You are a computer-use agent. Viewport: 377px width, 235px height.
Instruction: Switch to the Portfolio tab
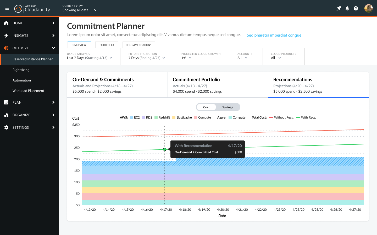pos(107,45)
